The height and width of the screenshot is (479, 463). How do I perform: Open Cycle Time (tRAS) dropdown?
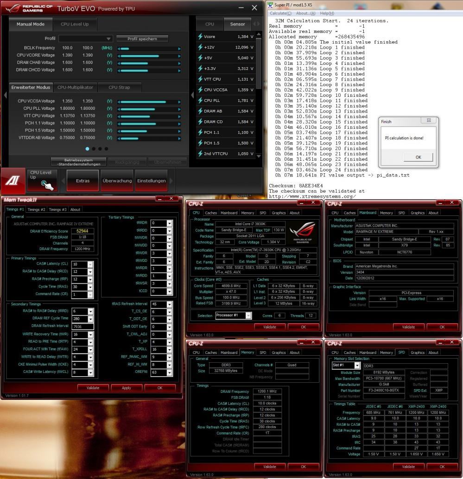tap(90, 287)
